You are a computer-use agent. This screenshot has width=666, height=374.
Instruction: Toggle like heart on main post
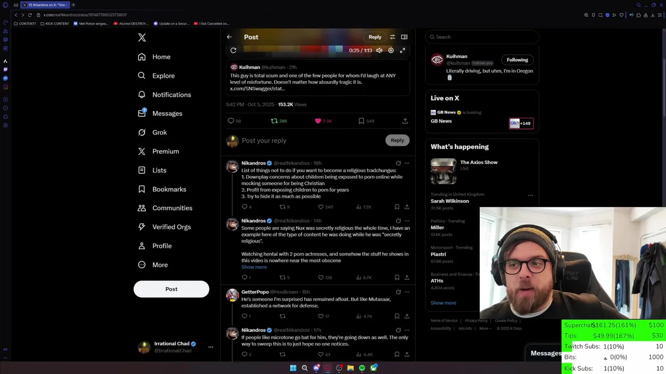click(318, 121)
